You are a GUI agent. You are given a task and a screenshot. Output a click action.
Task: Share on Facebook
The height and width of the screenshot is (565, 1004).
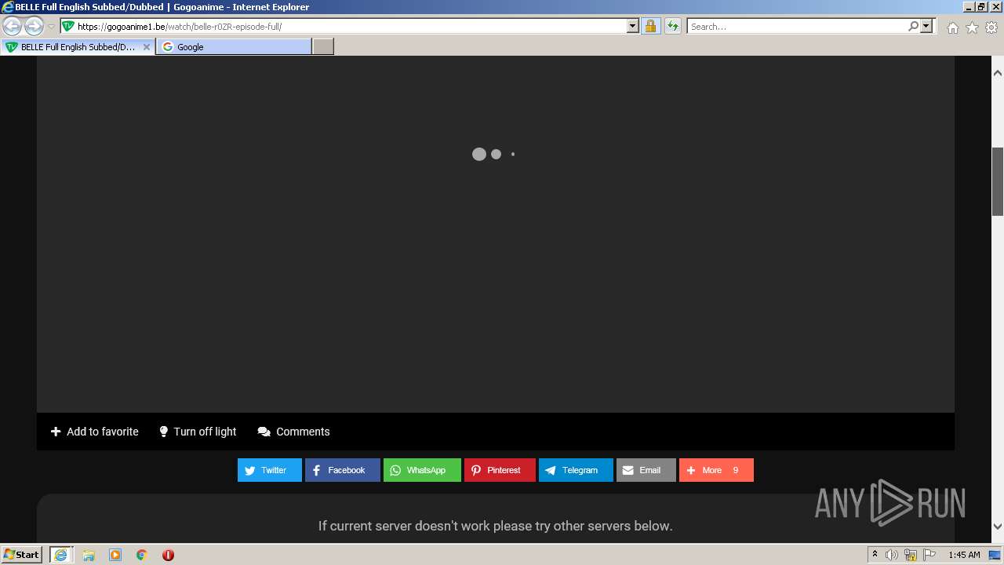(343, 470)
